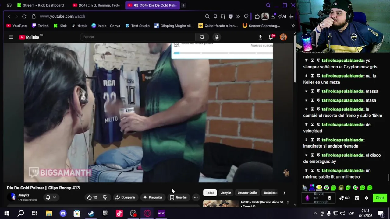Open the JonyFz channel name
The image size is (390, 219).
point(23,195)
